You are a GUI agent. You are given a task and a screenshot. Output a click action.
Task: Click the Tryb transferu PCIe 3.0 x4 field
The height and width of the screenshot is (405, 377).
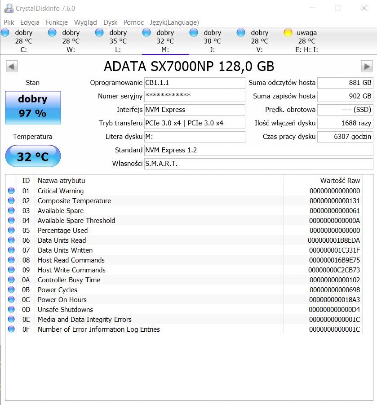click(x=195, y=123)
